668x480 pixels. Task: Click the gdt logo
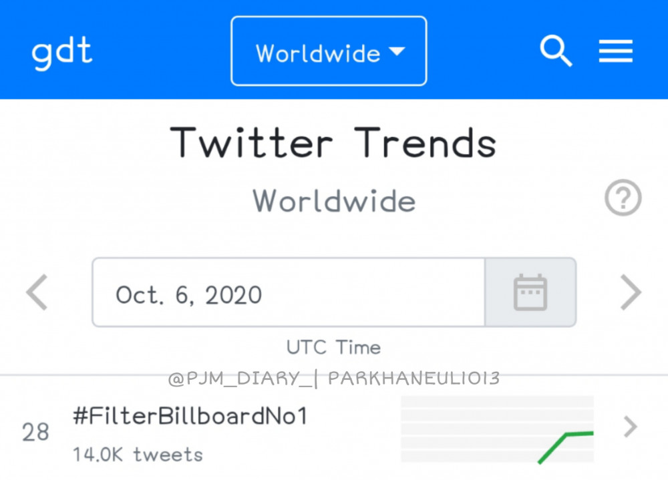pos(62,52)
